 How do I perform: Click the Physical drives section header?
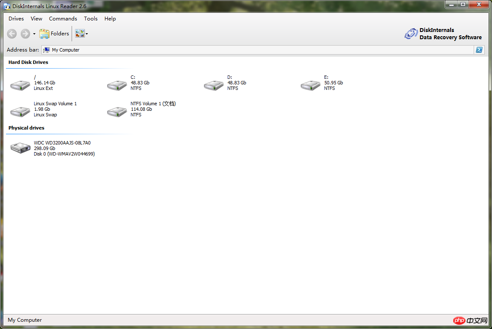(x=26, y=128)
